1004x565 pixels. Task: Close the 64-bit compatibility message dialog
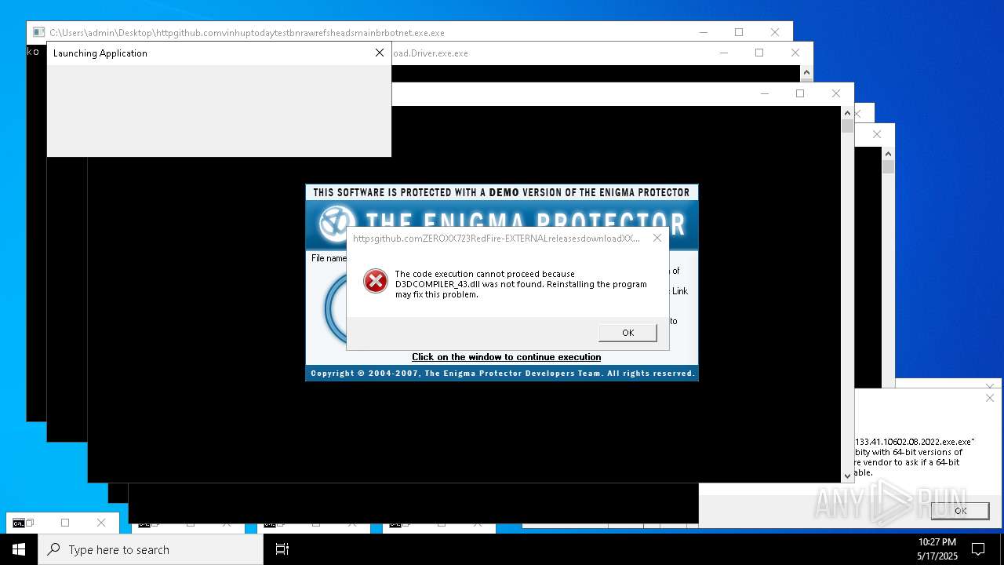[990, 399]
